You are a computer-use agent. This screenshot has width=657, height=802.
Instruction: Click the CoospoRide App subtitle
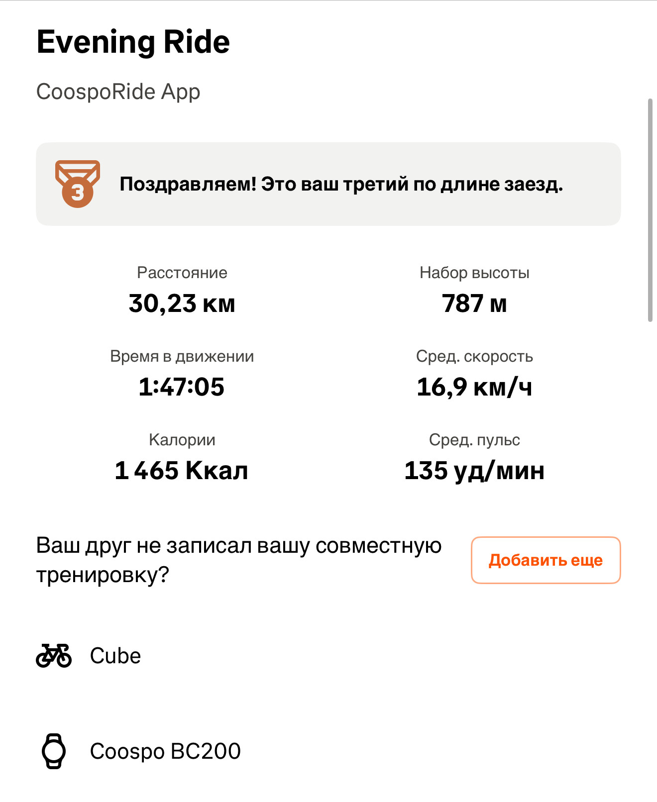118,92
